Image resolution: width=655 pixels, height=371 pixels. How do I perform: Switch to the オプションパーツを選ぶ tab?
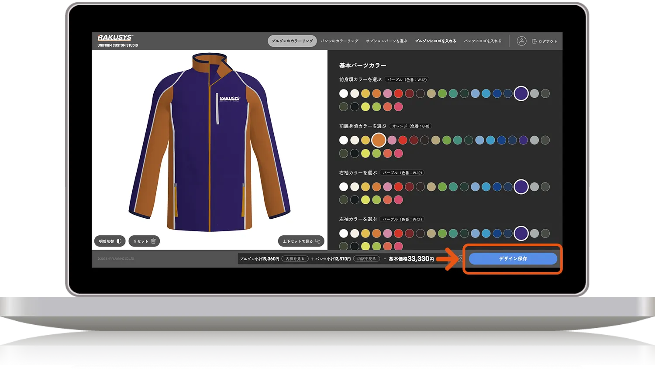tap(386, 41)
